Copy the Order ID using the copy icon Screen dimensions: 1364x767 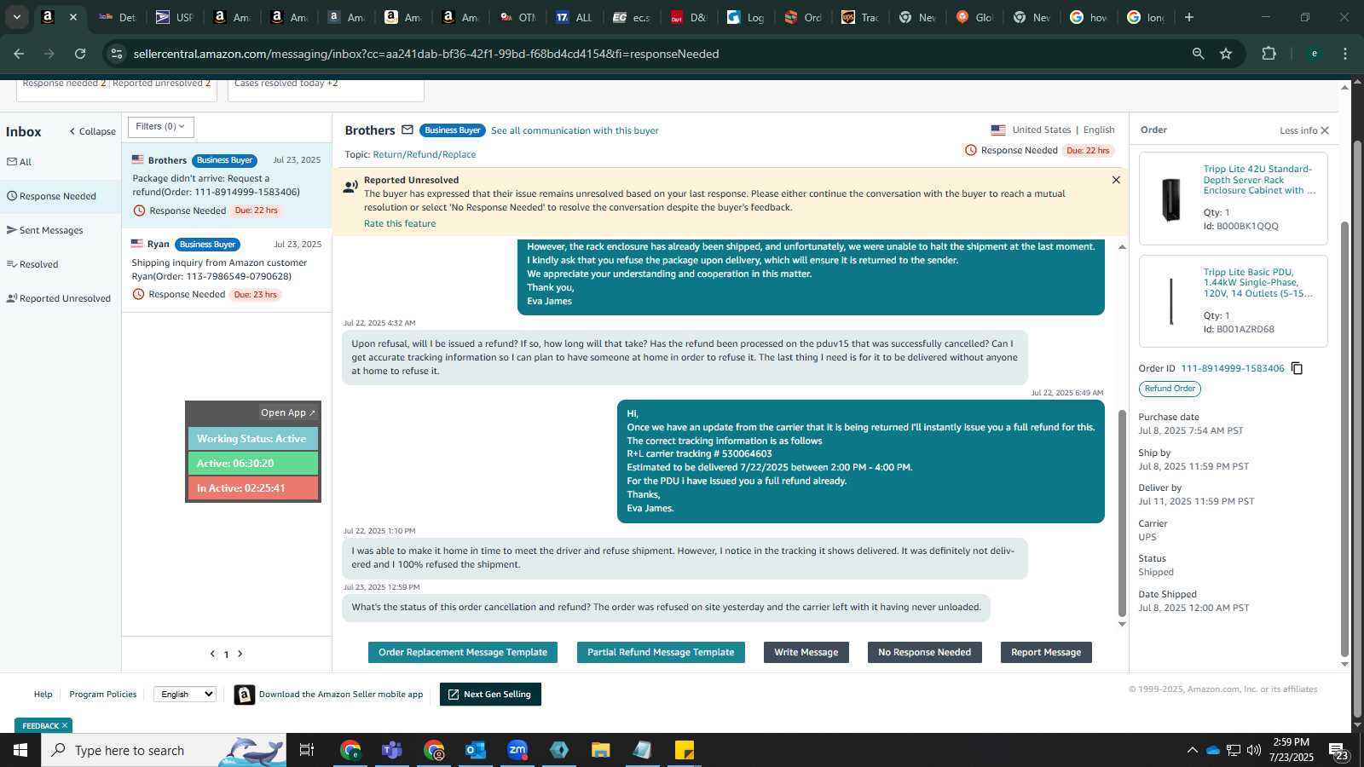tap(1297, 368)
